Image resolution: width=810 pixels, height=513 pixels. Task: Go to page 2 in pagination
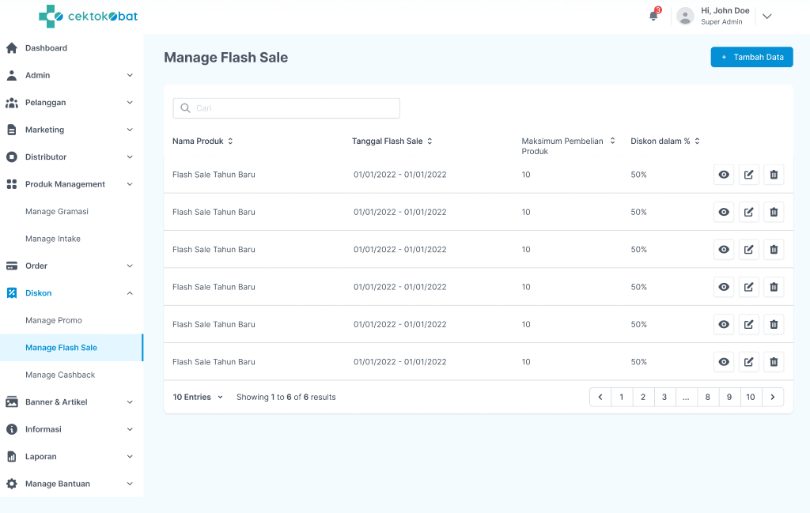643,397
